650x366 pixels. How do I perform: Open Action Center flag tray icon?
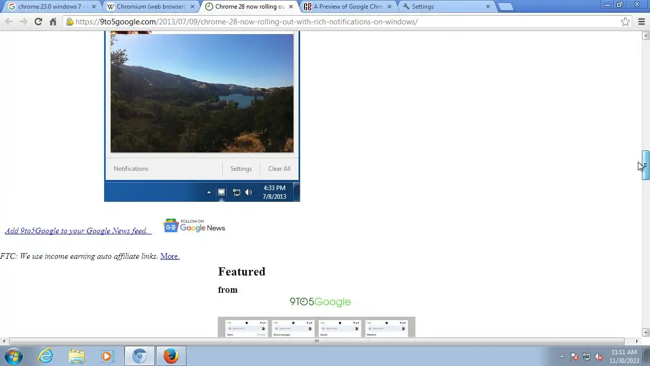tap(574, 356)
